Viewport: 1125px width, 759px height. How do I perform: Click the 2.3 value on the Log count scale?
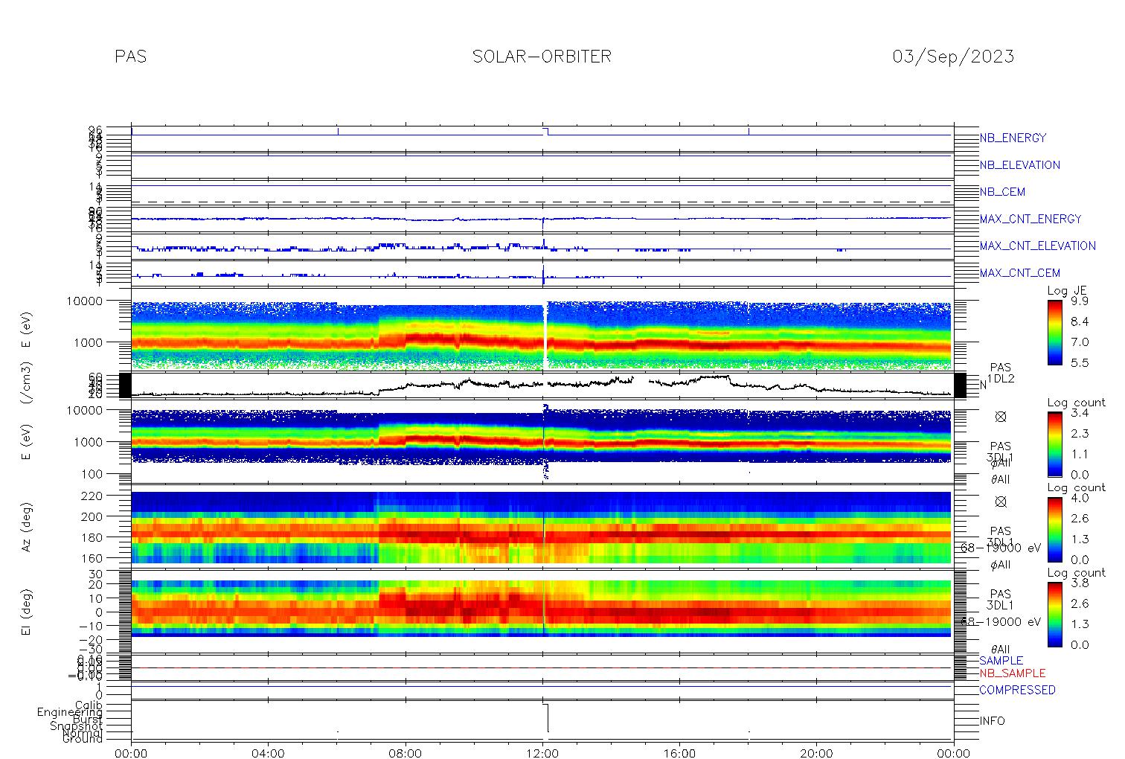tap(1079, 433)
